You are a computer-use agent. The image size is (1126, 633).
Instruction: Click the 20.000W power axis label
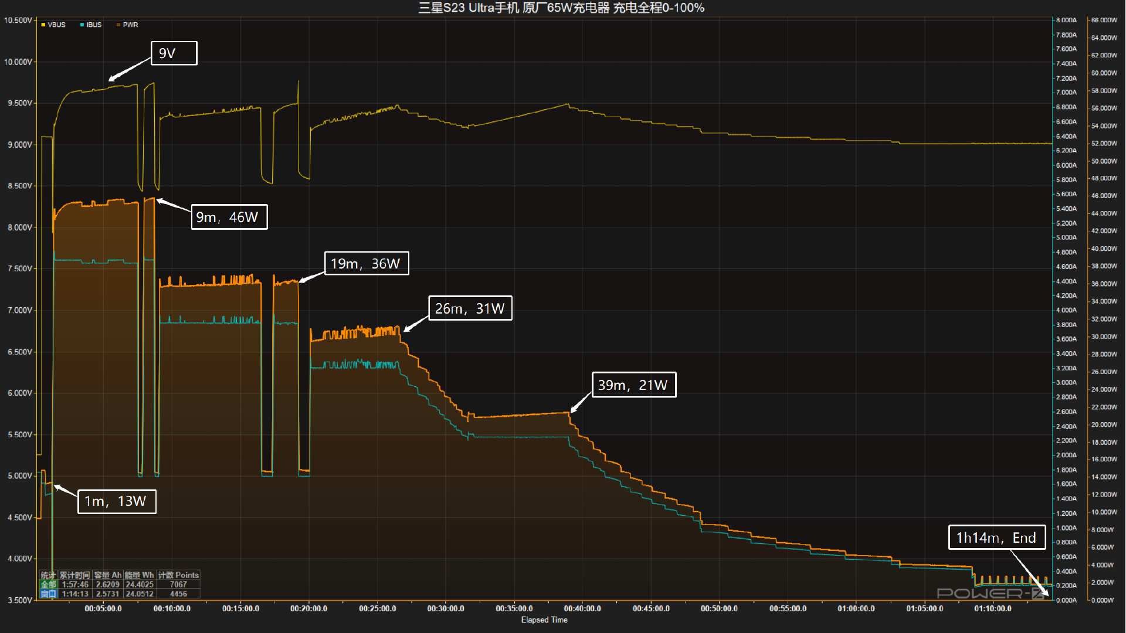click(1104, 424)
